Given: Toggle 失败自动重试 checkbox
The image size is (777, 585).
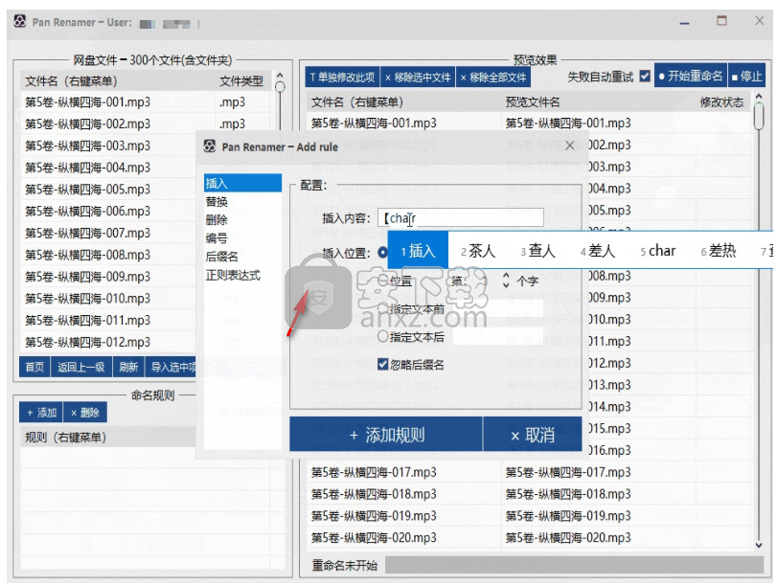Looking at the screenshot, I should tap(645, 77).
